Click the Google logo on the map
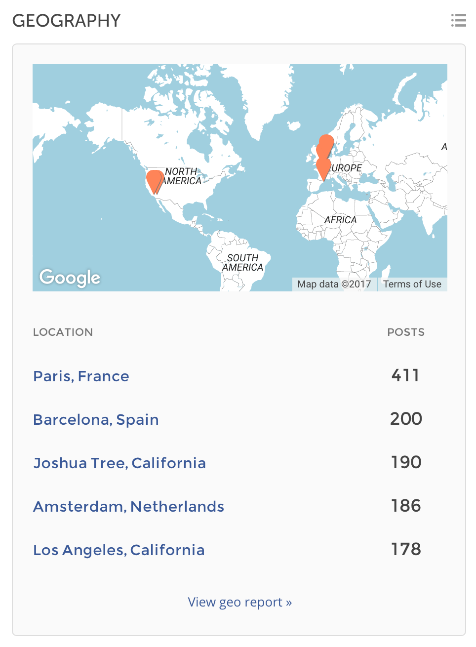Viewport: 476px width, 647px height. point(70,278)
